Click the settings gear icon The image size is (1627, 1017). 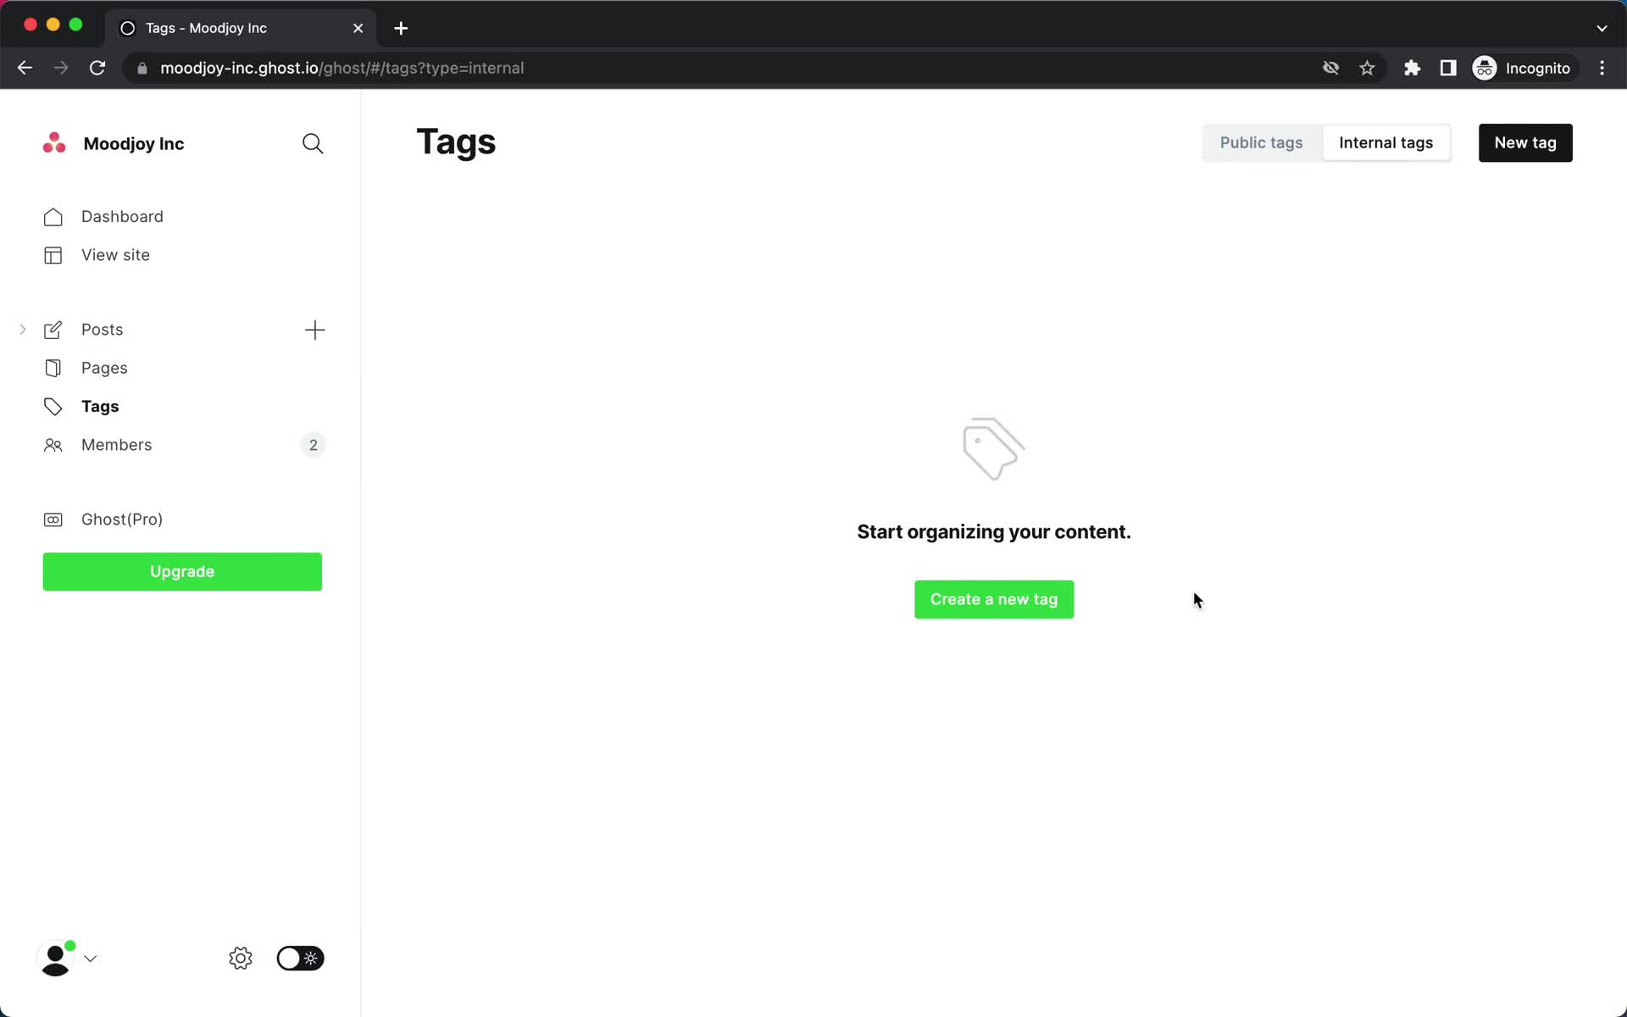(x=242, y=959)
